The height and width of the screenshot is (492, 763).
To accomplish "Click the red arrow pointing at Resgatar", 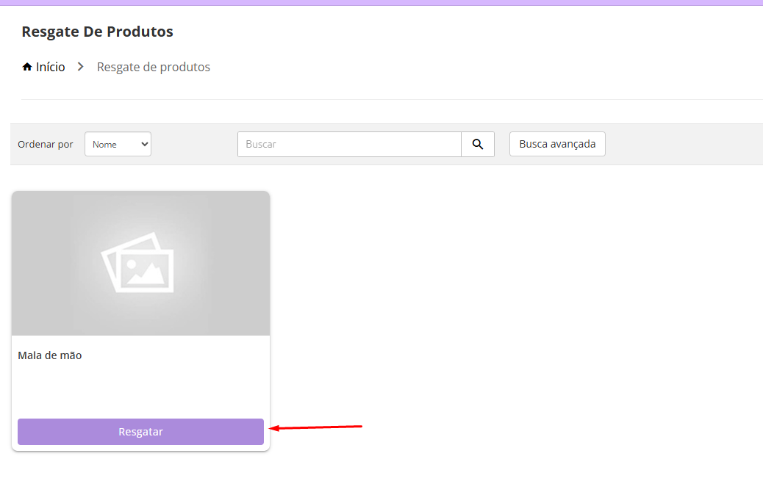I will (x=316, y=427).
